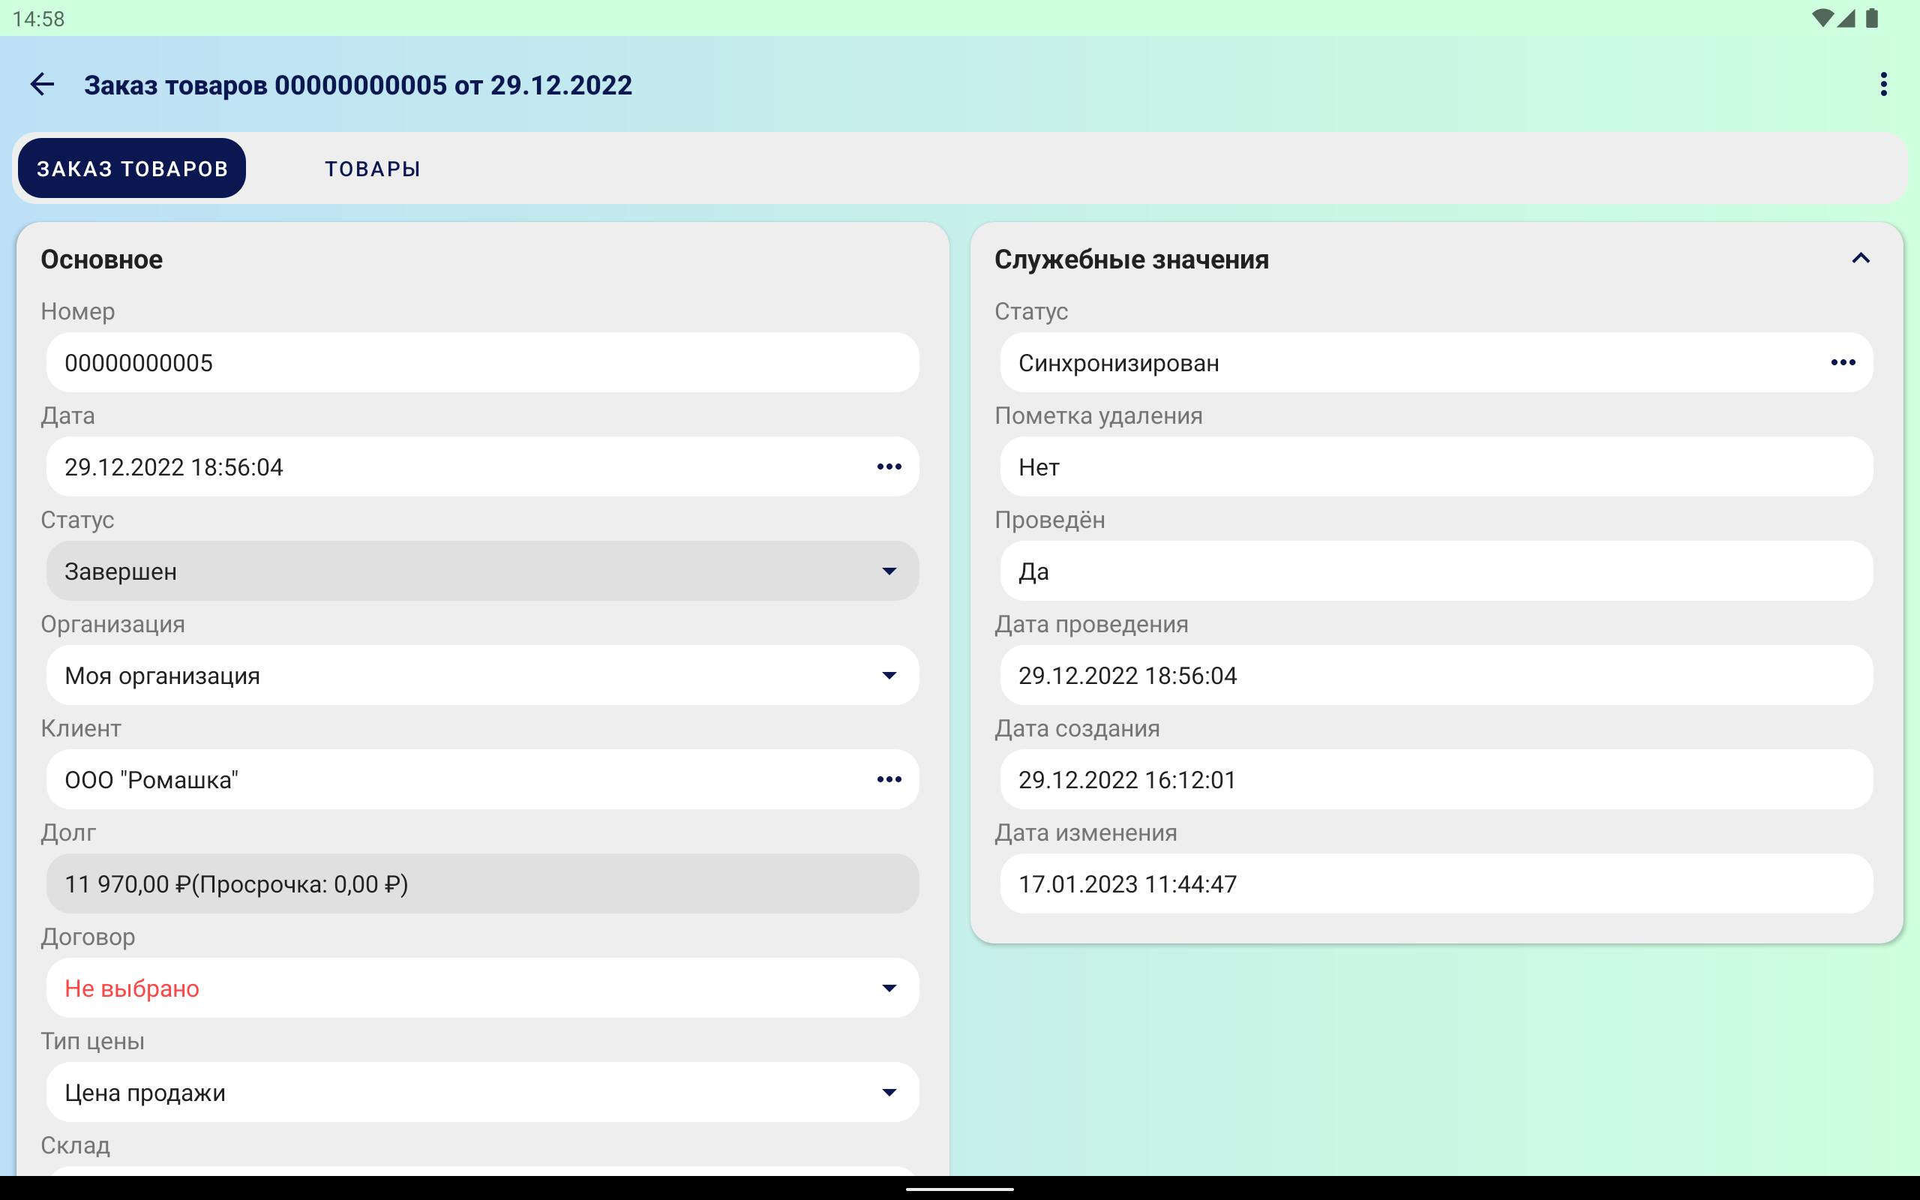The image size is (1920, 1200).
Task: Collapse the Служебные значения section
Action: click(x=1861, y=259)
